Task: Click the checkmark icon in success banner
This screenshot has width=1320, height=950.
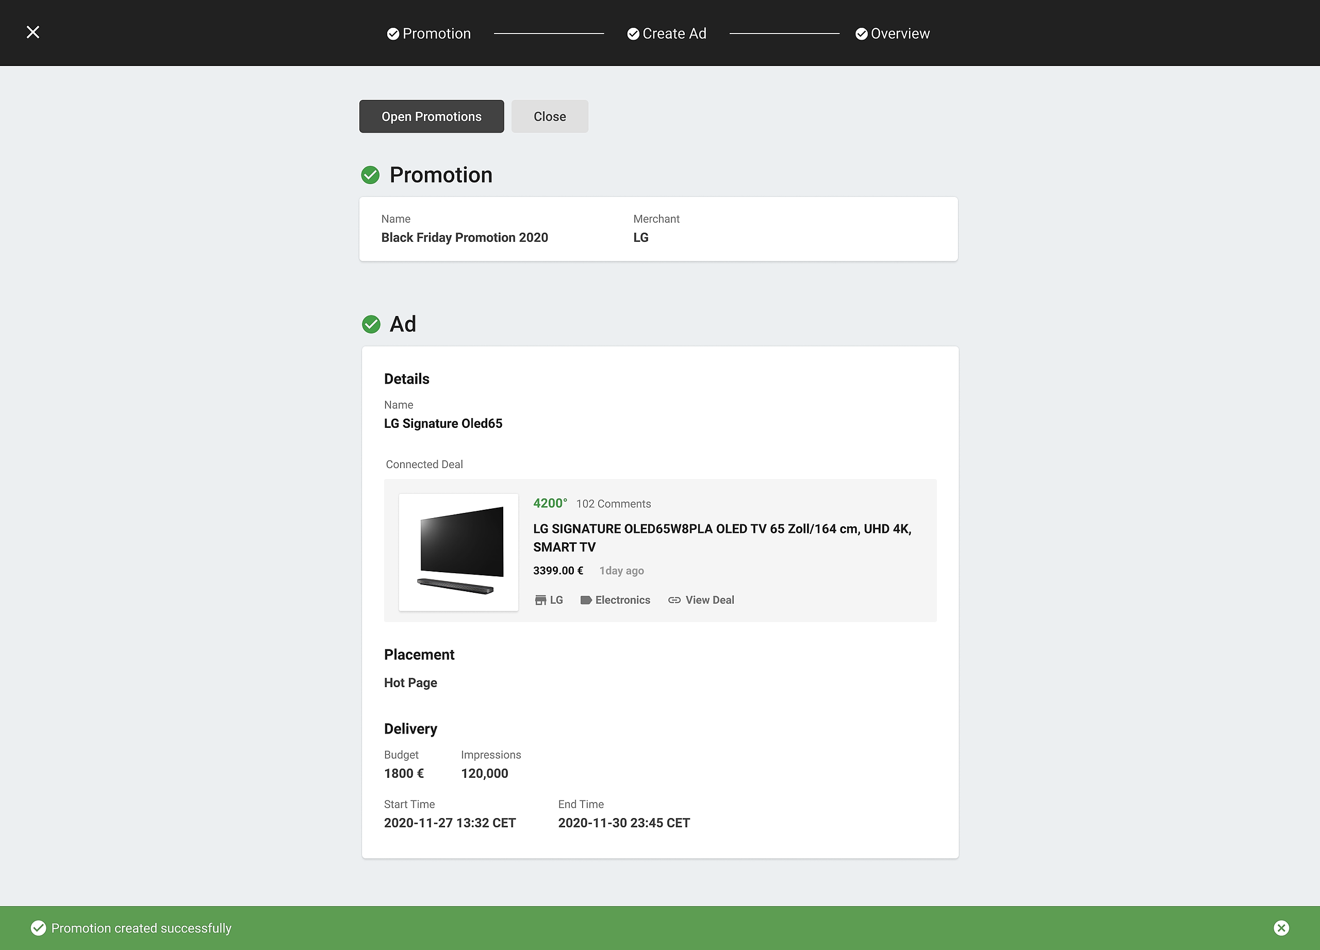Action: coord(38,928)
